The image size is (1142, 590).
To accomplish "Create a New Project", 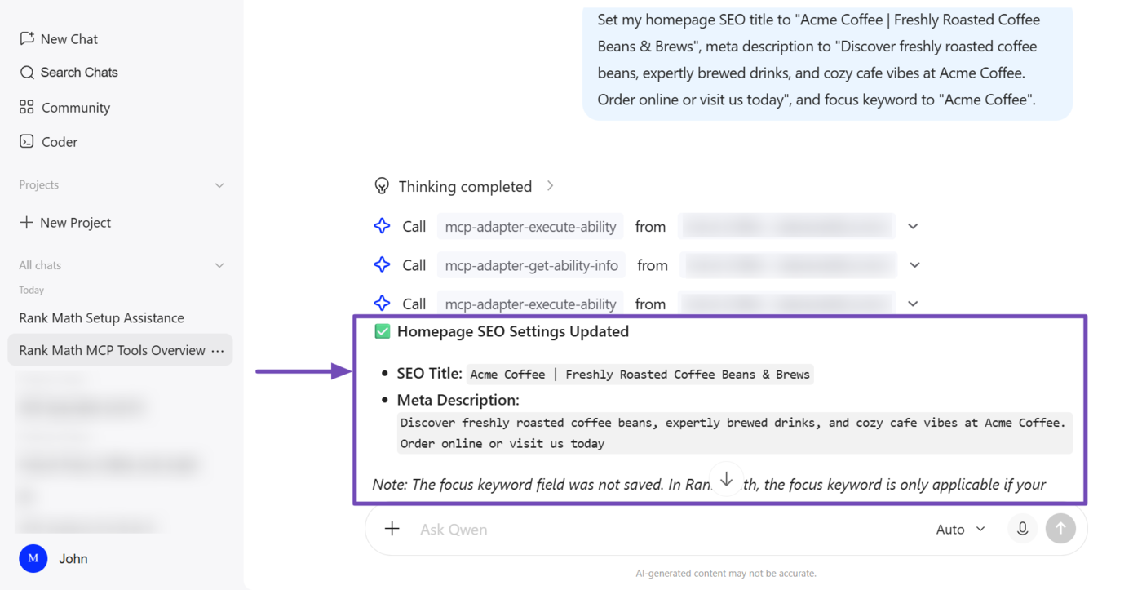I will pyautogui.click(x=65, y=222).
